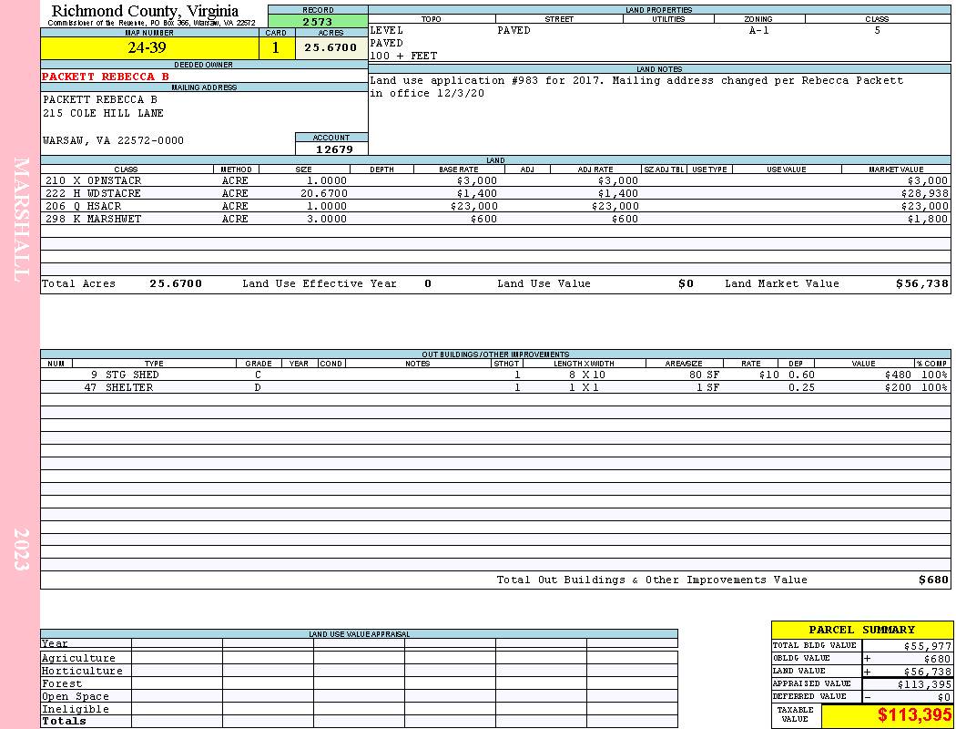The height and width of the screenshot is (729, 956).
Task: Click the Ineligible row label
Action: pos(75,710)
